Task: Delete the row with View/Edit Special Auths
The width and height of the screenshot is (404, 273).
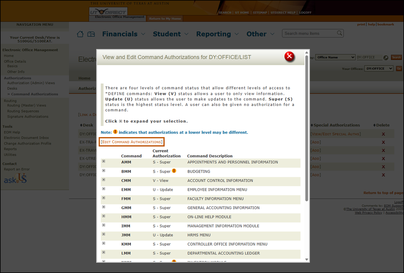Action: 383,134
